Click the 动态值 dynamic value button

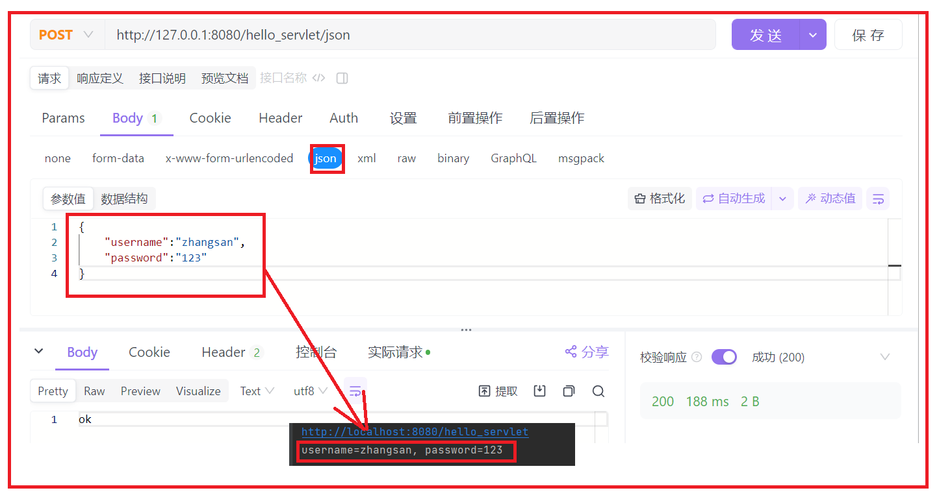tap(830, 199)
